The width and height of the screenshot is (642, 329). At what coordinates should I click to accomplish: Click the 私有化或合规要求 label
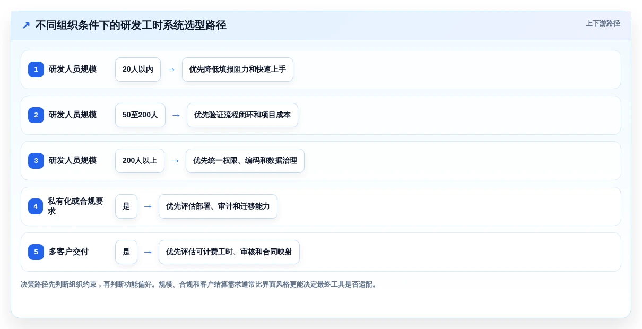pyautogui.click(x=75, y=206)
